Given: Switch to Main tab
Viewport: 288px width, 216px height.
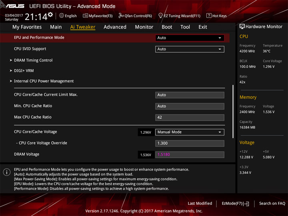Looking at the screenshot, I should (56, 27).
